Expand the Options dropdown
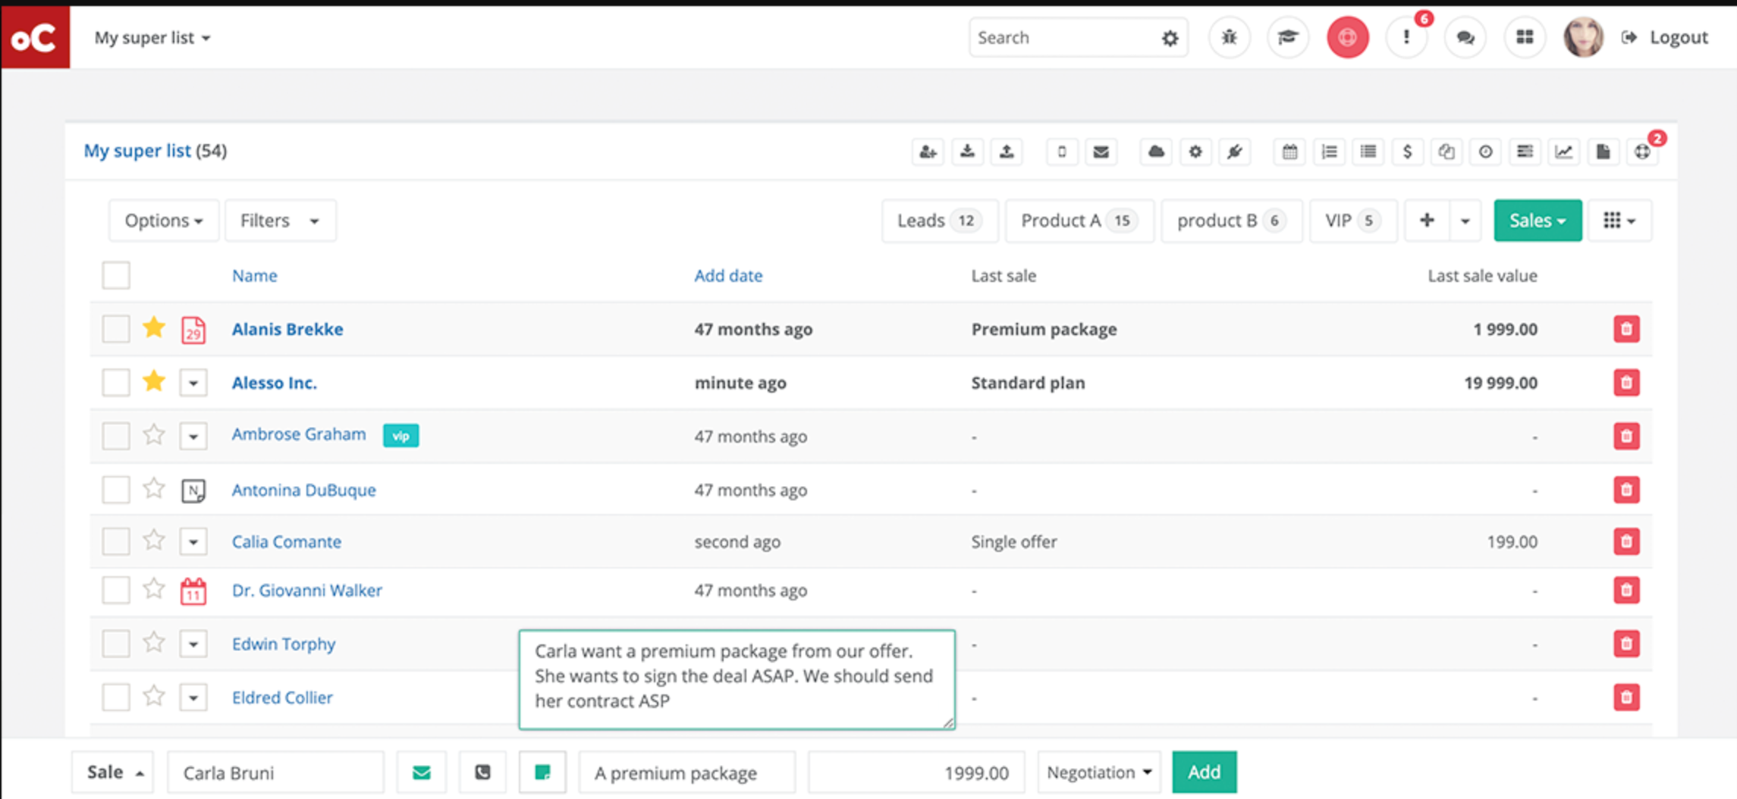 [x=163, y=221]
